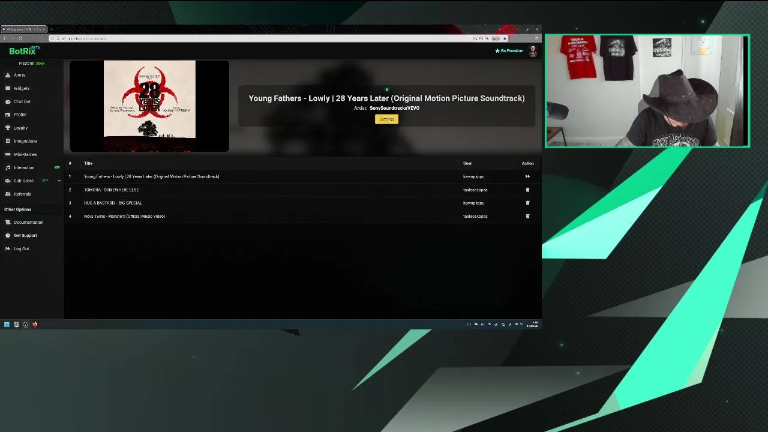The height and width of the screenshot is (432, 768).
Task: Expand the Sub-Users submenu chevron
Action: [59, 181]
